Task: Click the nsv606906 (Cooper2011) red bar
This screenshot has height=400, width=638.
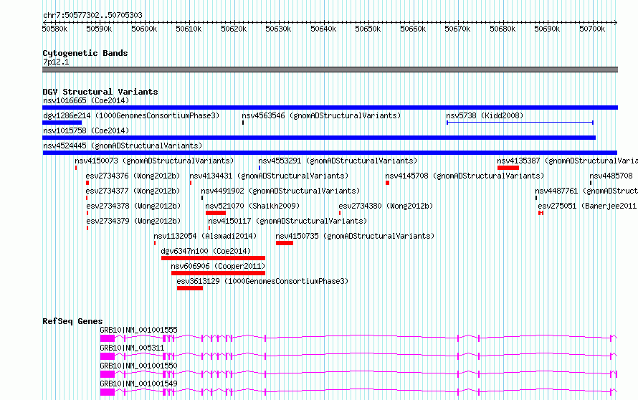Action: [x=218, y=273]
